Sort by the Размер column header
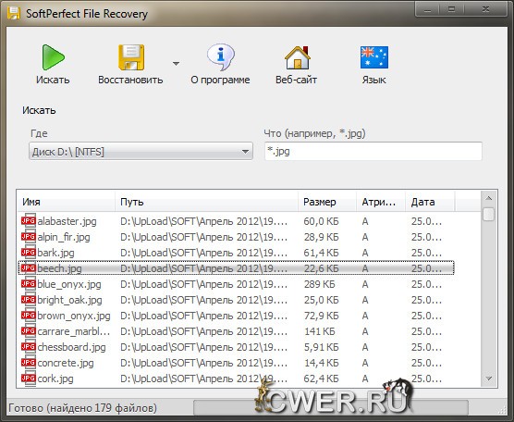Image resolution: width=514 pixels, height=422 pixels. click(327, 202)
